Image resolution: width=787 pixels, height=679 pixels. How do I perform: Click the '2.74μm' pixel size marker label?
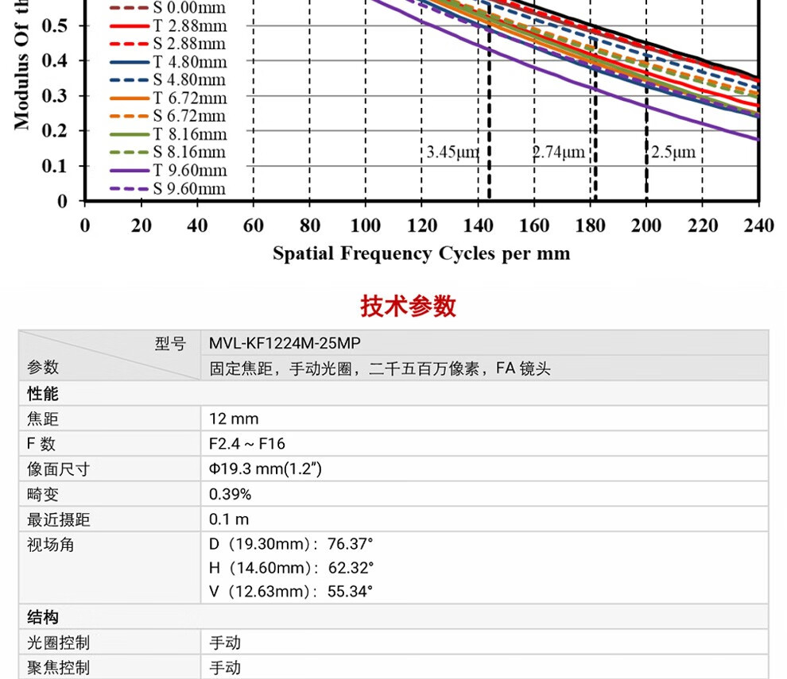pos(559,152)
